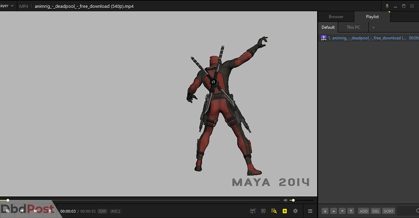Image resolution: width=419 pixels, height=218 pixels.
Task: Go to the previous track
Action: click(22, 211)
